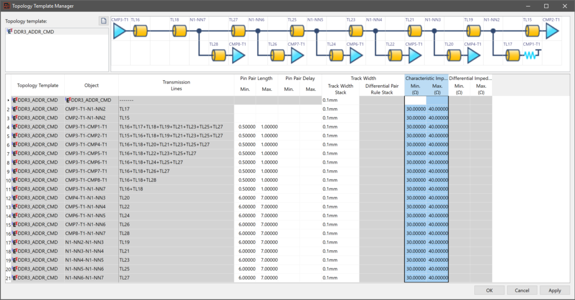Click the TL28 transmission line symbol

click(218, 56)
